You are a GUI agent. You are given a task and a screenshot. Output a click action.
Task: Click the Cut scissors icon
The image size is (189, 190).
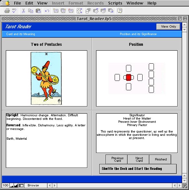(x=23, y=11)
